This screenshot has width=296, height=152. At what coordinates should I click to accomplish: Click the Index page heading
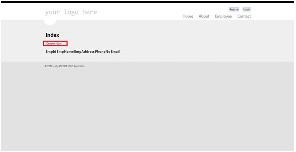[52, 35]
